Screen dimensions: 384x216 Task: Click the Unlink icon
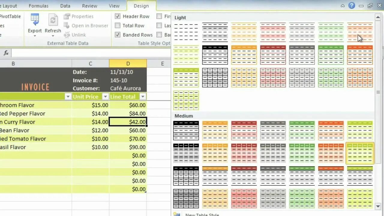pyautogui.click(x=67, y=35)
